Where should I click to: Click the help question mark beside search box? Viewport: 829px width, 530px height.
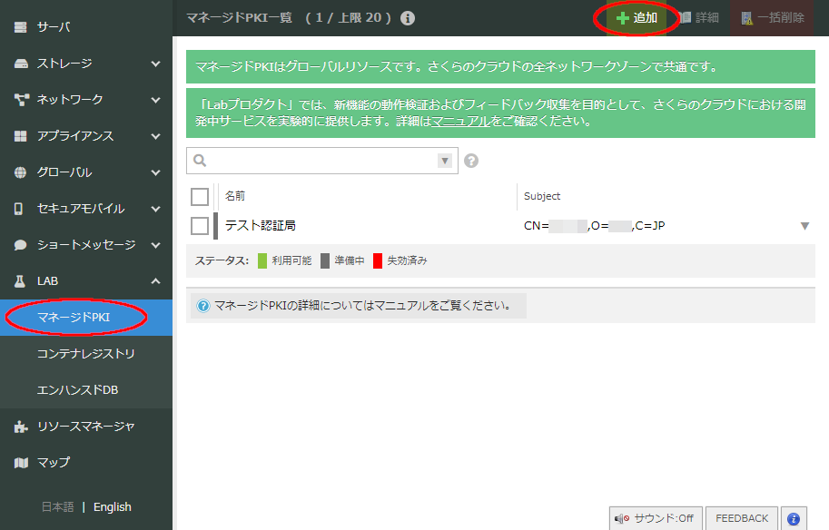click(470, 161)
